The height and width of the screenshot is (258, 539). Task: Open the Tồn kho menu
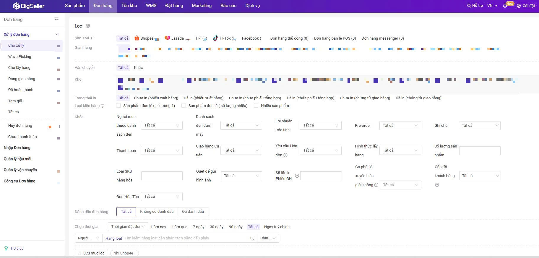pos(129,6)
